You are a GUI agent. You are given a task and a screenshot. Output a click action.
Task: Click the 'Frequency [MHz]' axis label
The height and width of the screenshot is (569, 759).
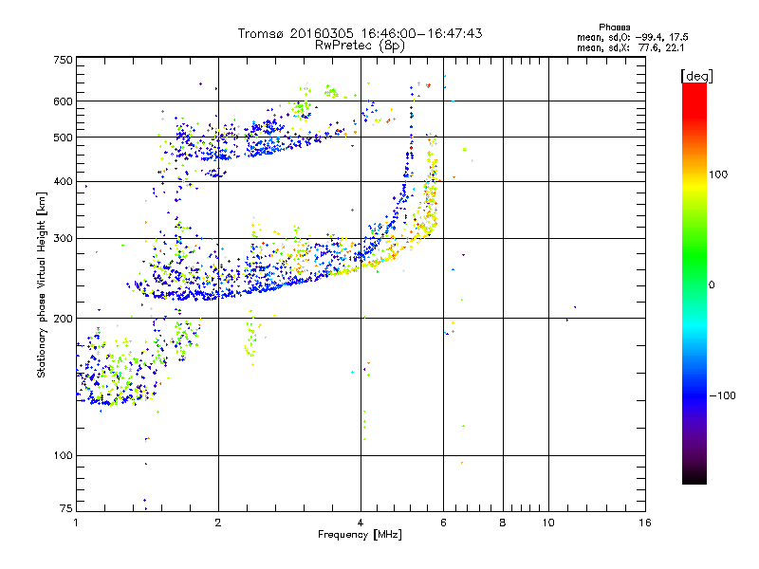click(360, 535)
